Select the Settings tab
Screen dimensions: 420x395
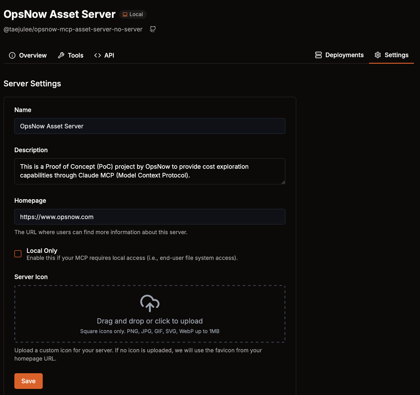pos(391,55)
